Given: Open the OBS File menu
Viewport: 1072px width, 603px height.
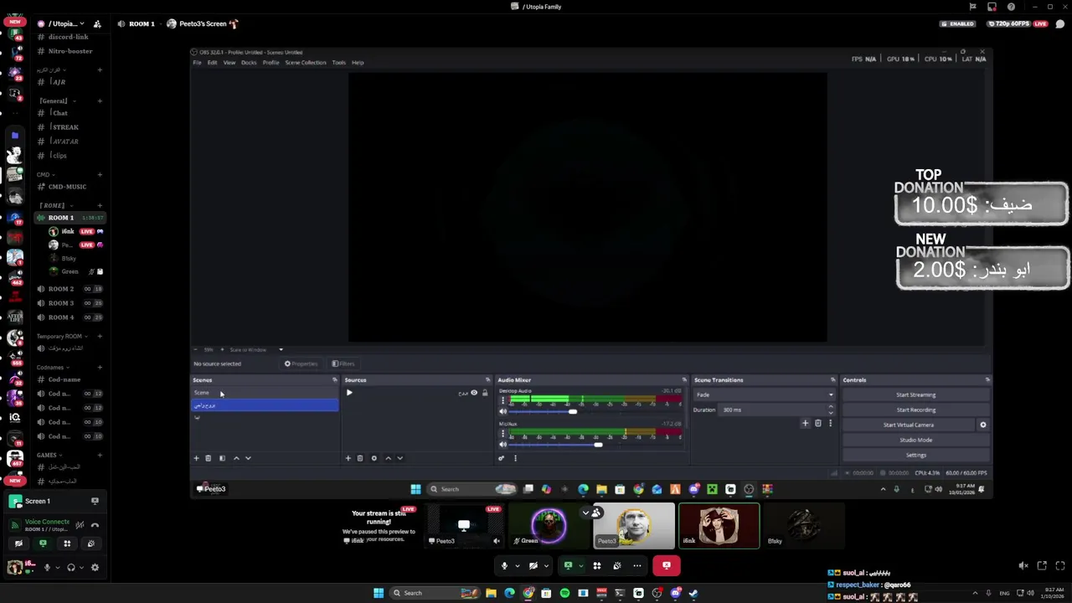Looking at the screenshot, I should tap(198, 63).
